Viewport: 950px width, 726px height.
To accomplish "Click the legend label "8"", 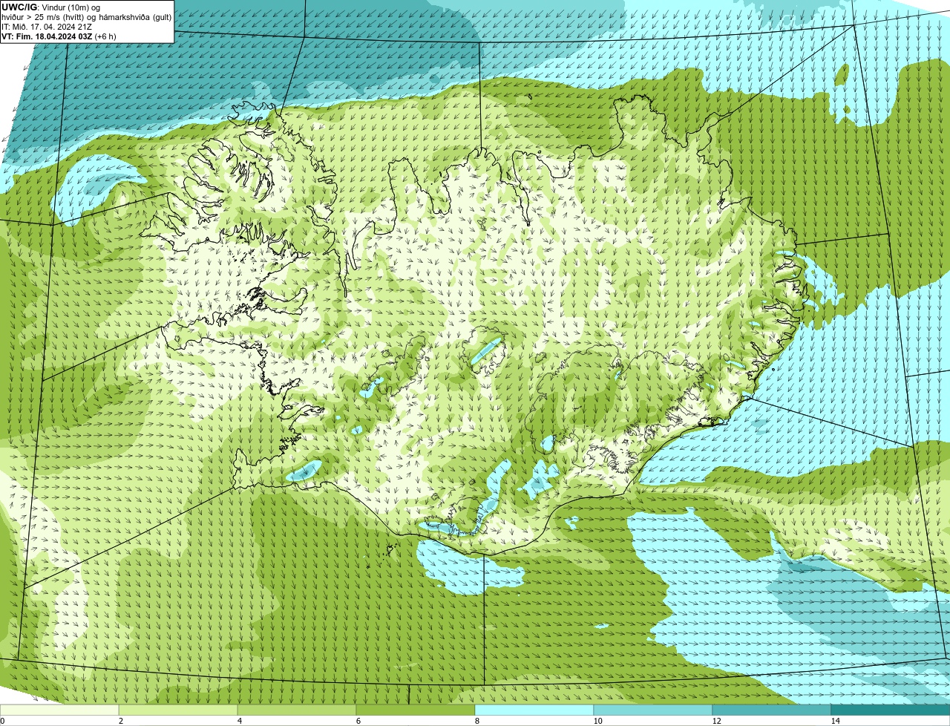I will click(x=476, y=721).
